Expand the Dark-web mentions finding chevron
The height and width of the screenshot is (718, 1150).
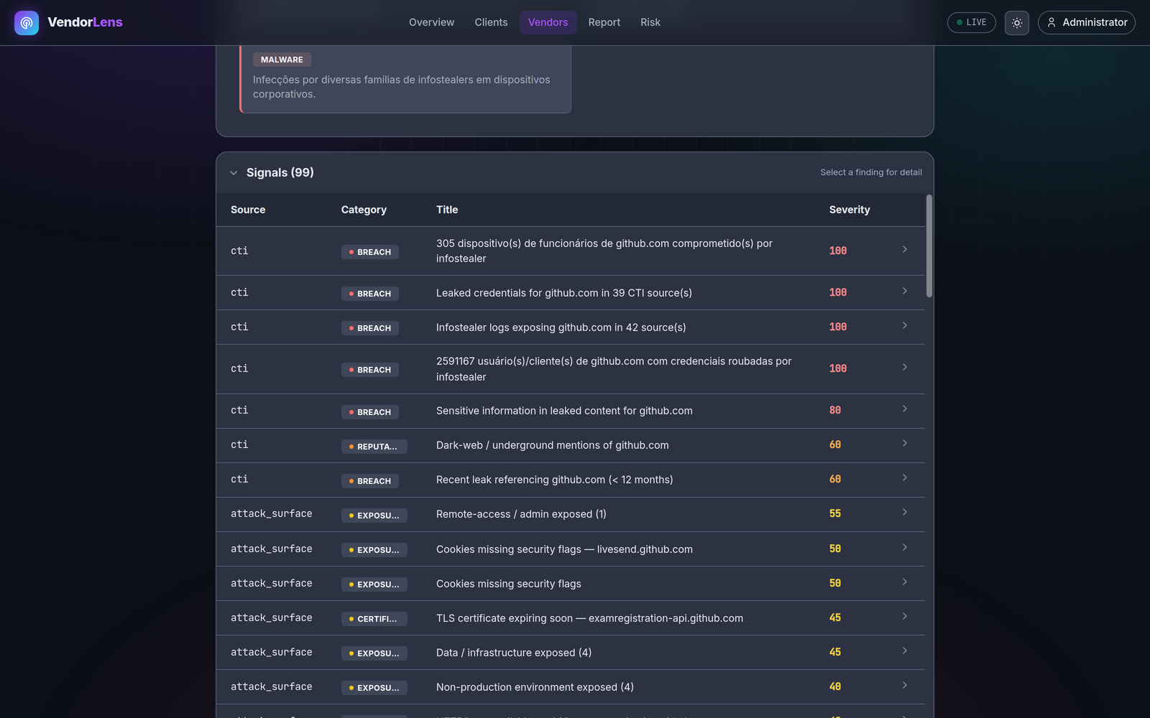[x=905, y=443]
